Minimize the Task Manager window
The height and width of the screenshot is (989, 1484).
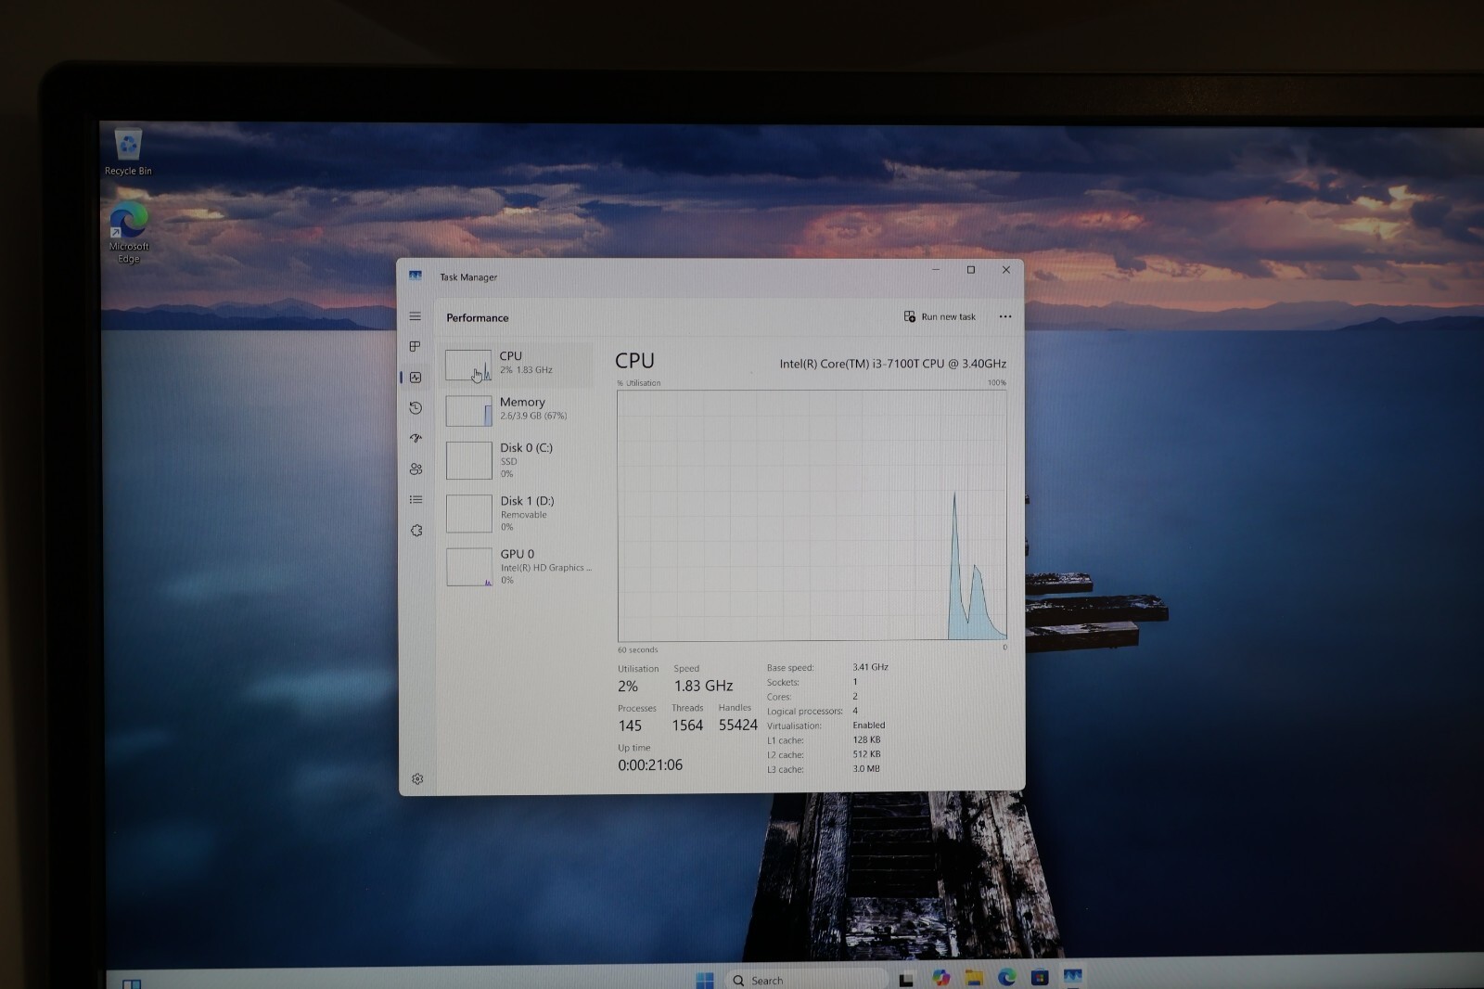pyautogui.click(x=936, y=270)
